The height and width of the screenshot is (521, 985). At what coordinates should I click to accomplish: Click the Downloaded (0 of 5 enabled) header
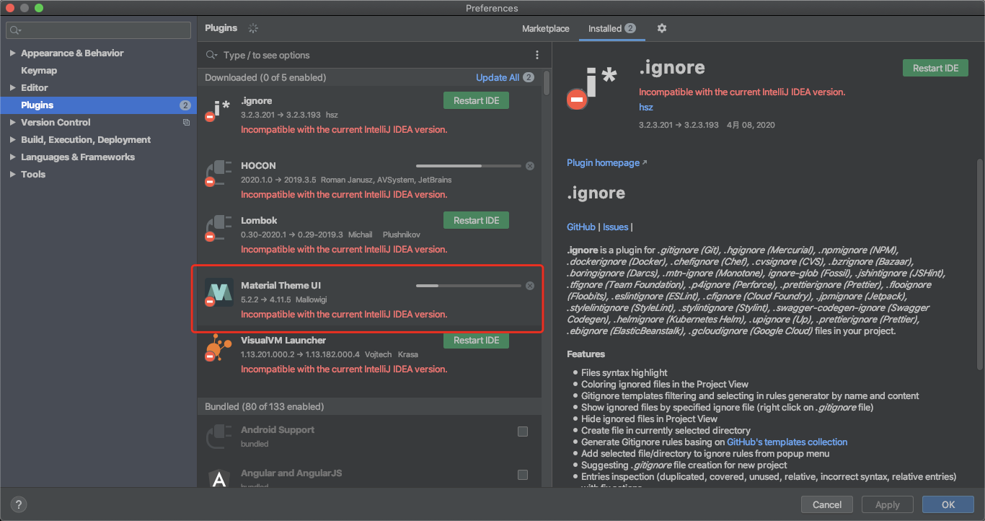point(265,77)
